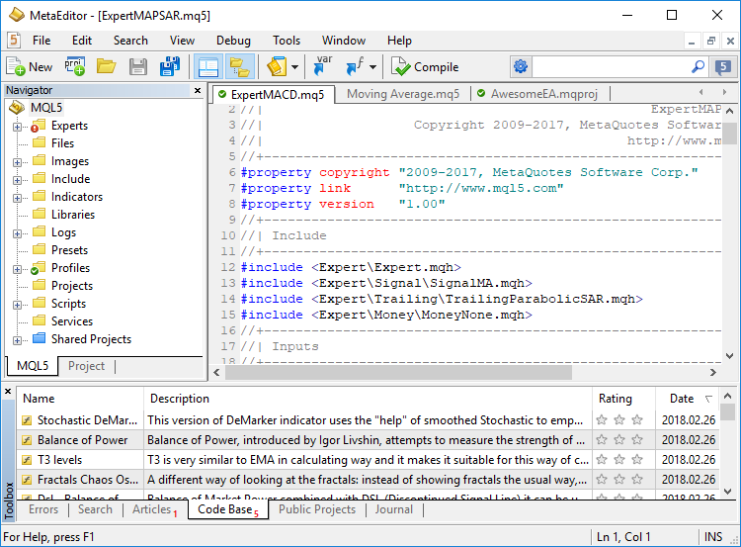Click the var list names icon

[x=323, y=66]
